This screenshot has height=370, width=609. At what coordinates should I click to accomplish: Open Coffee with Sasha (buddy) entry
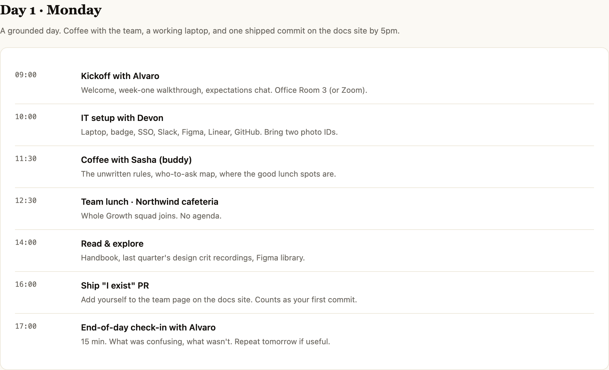(136, 160)
